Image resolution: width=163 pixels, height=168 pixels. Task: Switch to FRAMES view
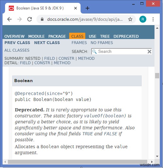pos(79,43)
